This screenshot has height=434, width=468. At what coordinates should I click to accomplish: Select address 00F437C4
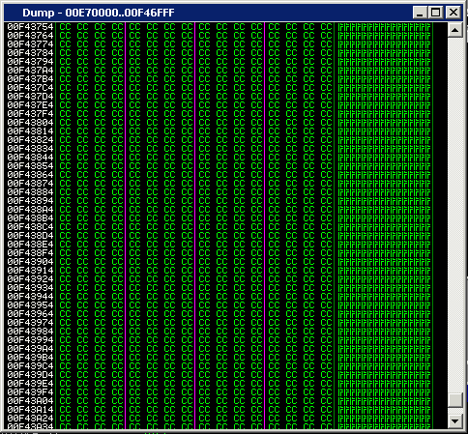[30, 88]
